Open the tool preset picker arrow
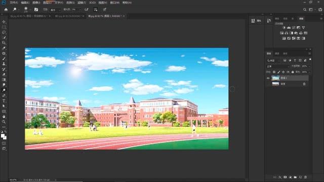Viewport: 324px width, 182px height. (x=18, y=10)
